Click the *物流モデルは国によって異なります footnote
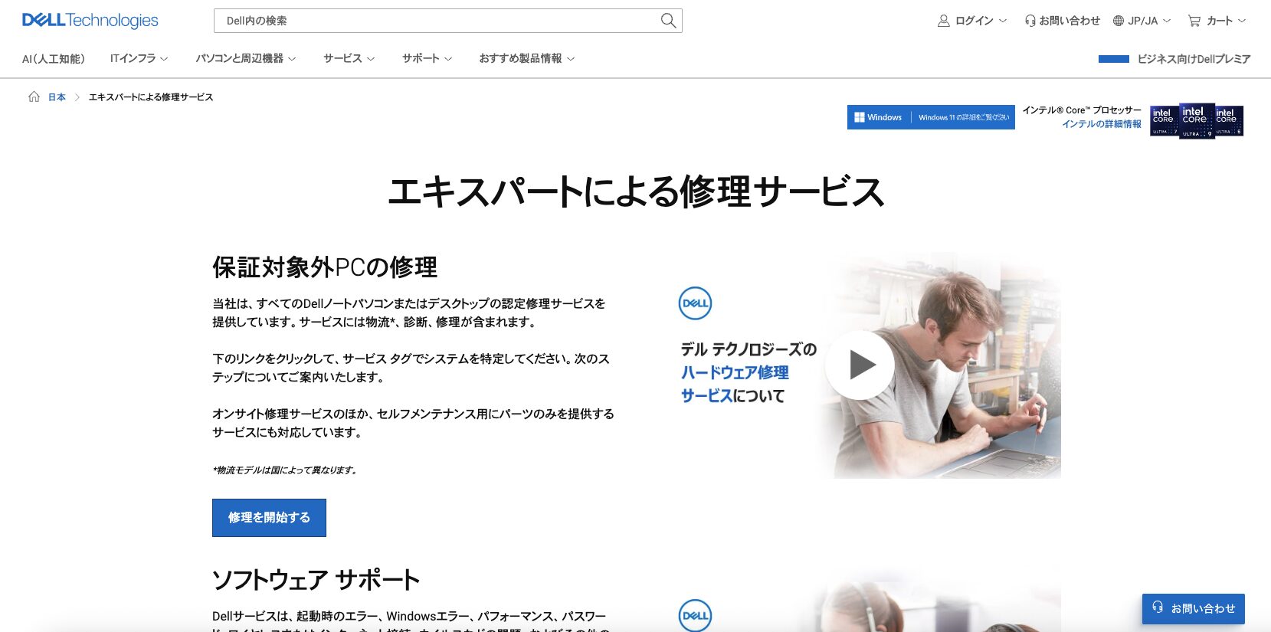Screen dimensions: 1271x632 (285, 470)
